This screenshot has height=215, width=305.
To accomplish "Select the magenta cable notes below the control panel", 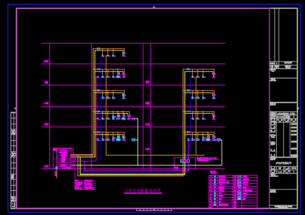I will [x=85, y=184].
